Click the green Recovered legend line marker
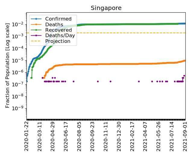Viewport: 193px width, 157px height. click(36, 30)
